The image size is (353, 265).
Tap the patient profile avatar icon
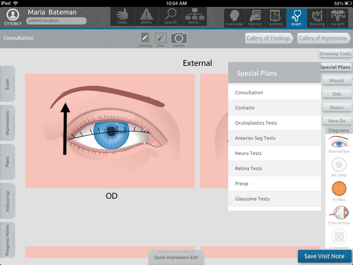(13, 14)
